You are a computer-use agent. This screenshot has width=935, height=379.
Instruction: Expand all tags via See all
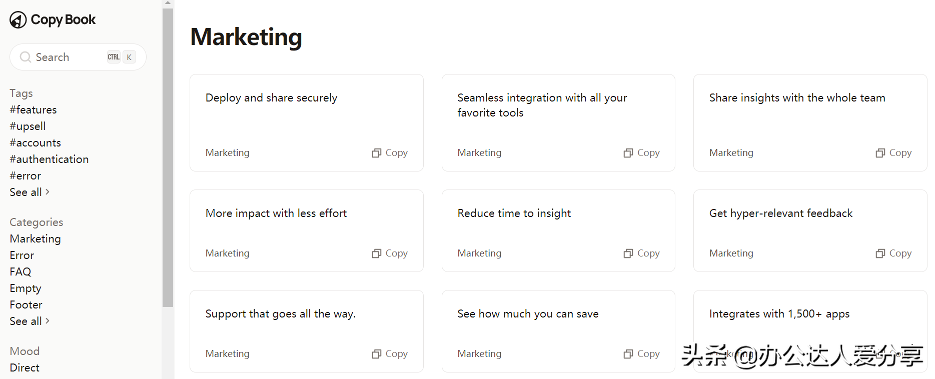point(29,192)
